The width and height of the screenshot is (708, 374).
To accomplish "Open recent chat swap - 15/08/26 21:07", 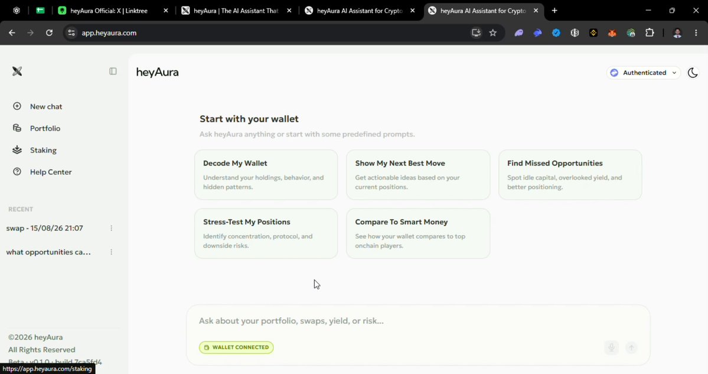I will [x=45, y=228].
